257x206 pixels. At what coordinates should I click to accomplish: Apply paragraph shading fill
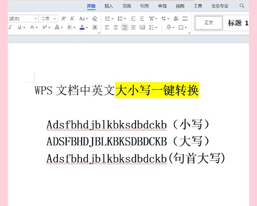coord(168,27)
